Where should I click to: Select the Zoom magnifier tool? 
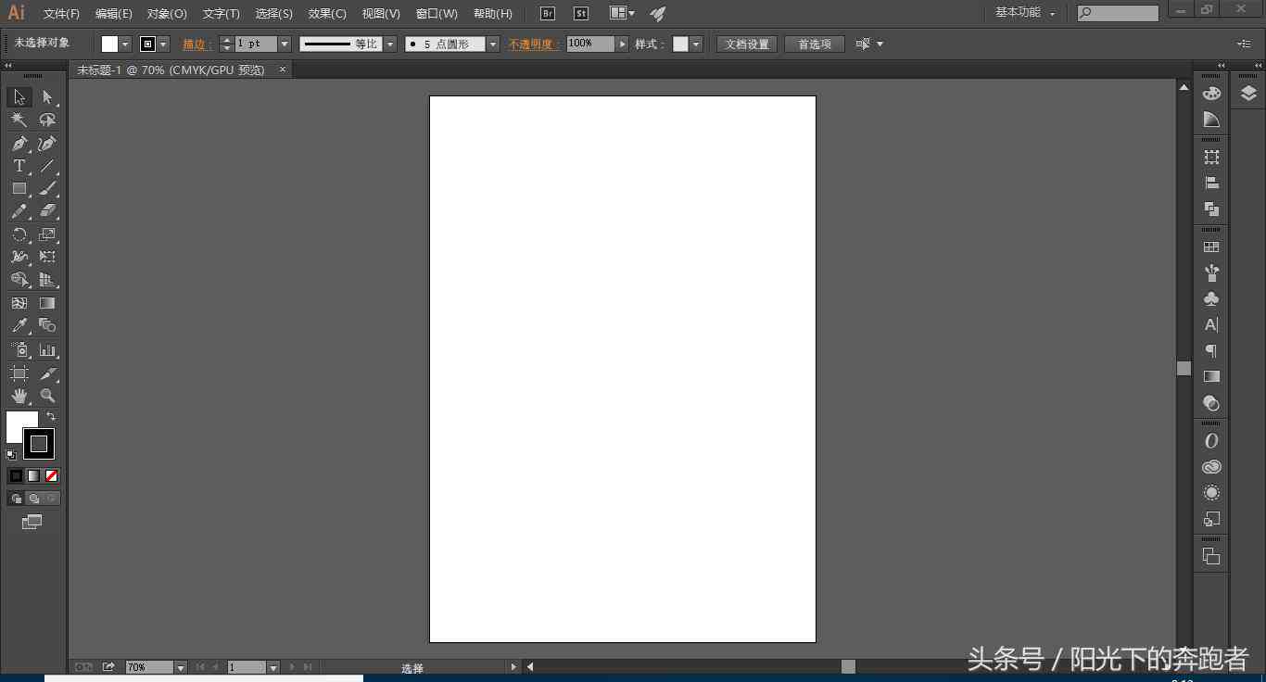47,396
